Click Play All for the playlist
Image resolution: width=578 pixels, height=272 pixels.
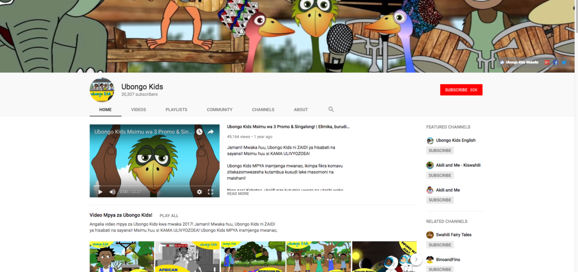(169, 216)
